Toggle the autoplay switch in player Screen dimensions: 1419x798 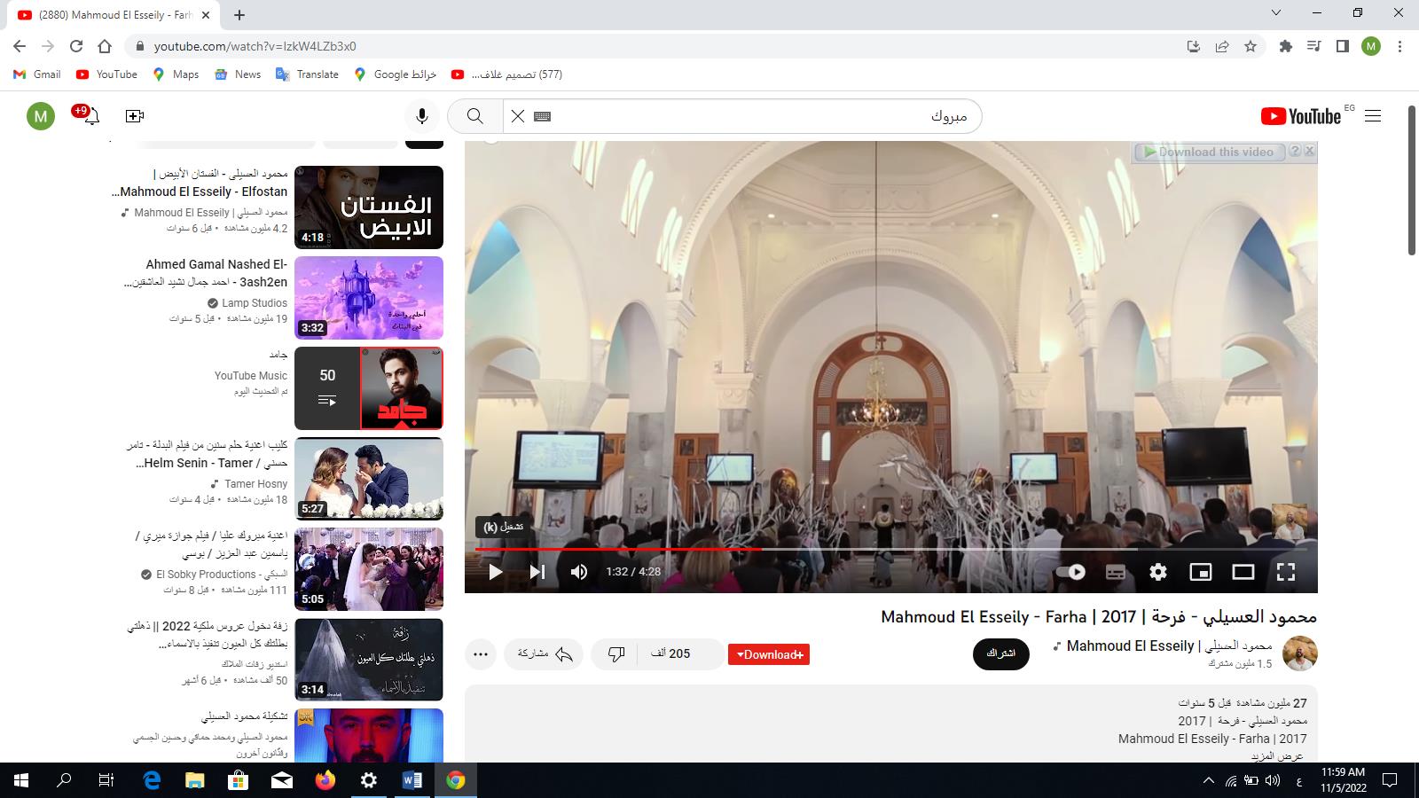click(1071, 572)
